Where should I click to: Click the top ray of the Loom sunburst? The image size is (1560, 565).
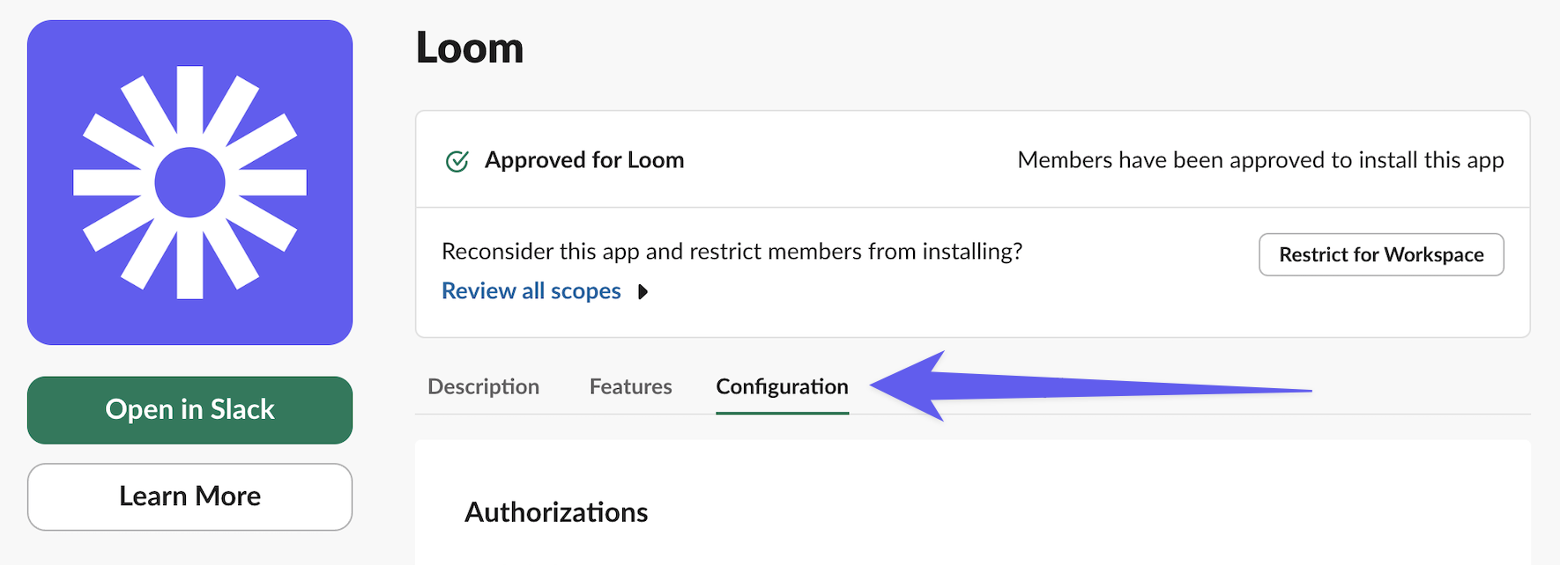click(189, 101)
